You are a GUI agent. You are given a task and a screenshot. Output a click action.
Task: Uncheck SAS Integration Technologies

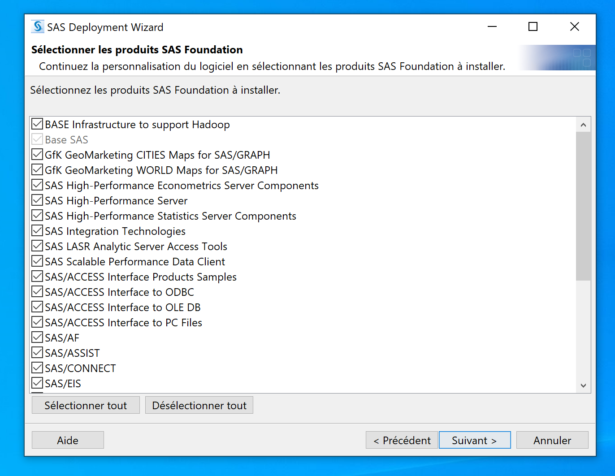coord(38,231)
